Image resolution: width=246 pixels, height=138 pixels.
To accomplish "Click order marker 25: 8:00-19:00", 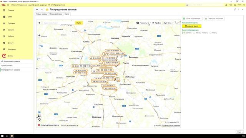I will (x=110, y=73).
